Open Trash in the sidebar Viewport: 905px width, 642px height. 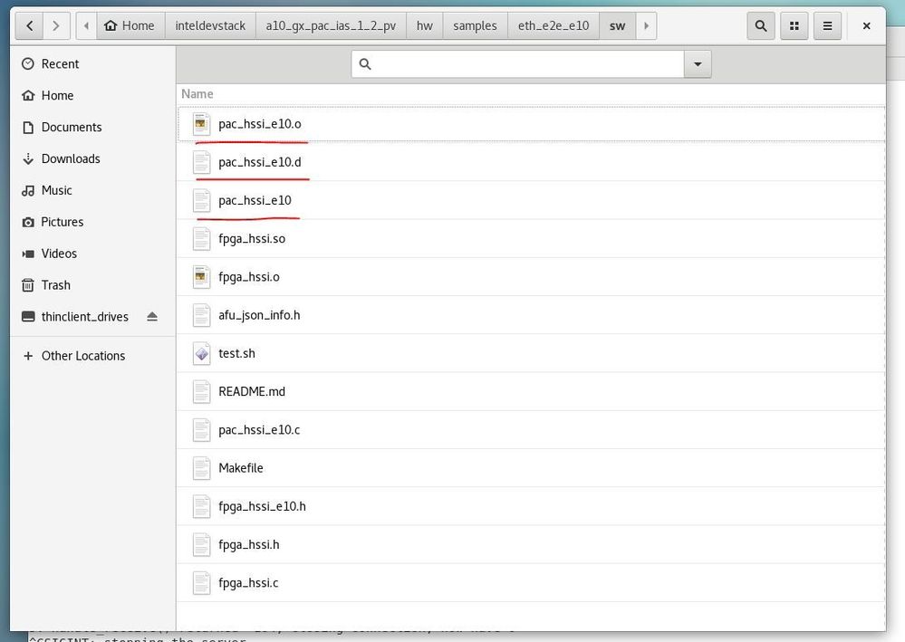[x=92, y=285]
